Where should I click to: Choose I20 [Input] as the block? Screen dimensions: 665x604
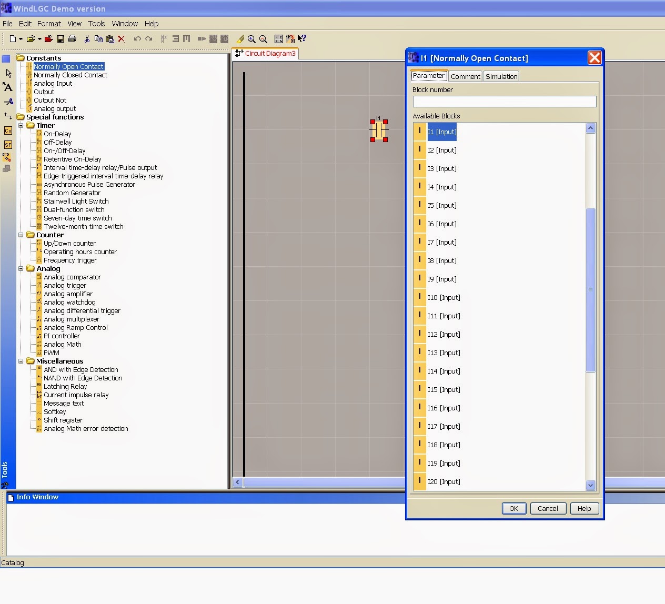tap(444, 481)
